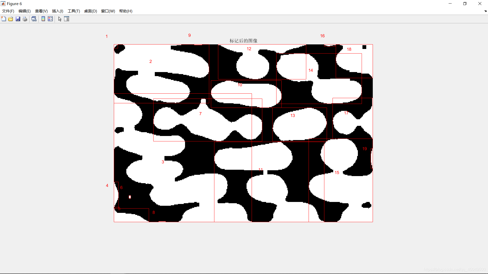488x274 pixels.
Task: Expand the 插入(I) menu
Action: coord(57,11)
